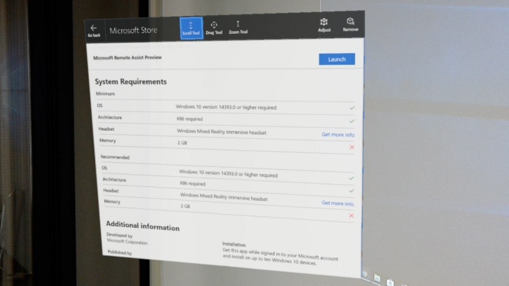Click the Microsoft Store window title

click(133, 30)
